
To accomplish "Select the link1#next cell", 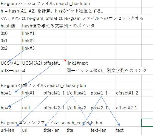I will click(78, 63).
